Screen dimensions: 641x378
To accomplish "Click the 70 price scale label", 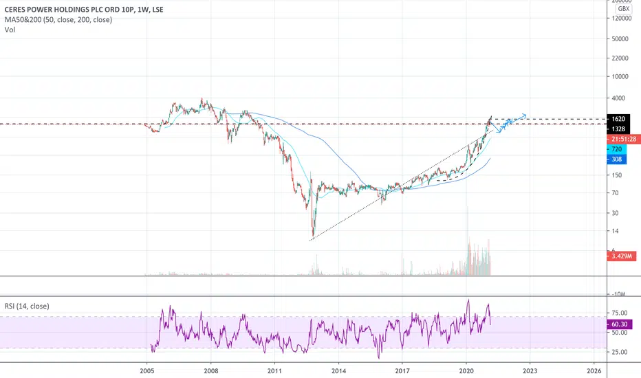I will tap(615, 193).
